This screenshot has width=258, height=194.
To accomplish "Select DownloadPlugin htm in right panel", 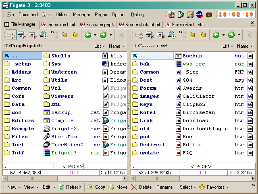I will (x=210, y=129).
